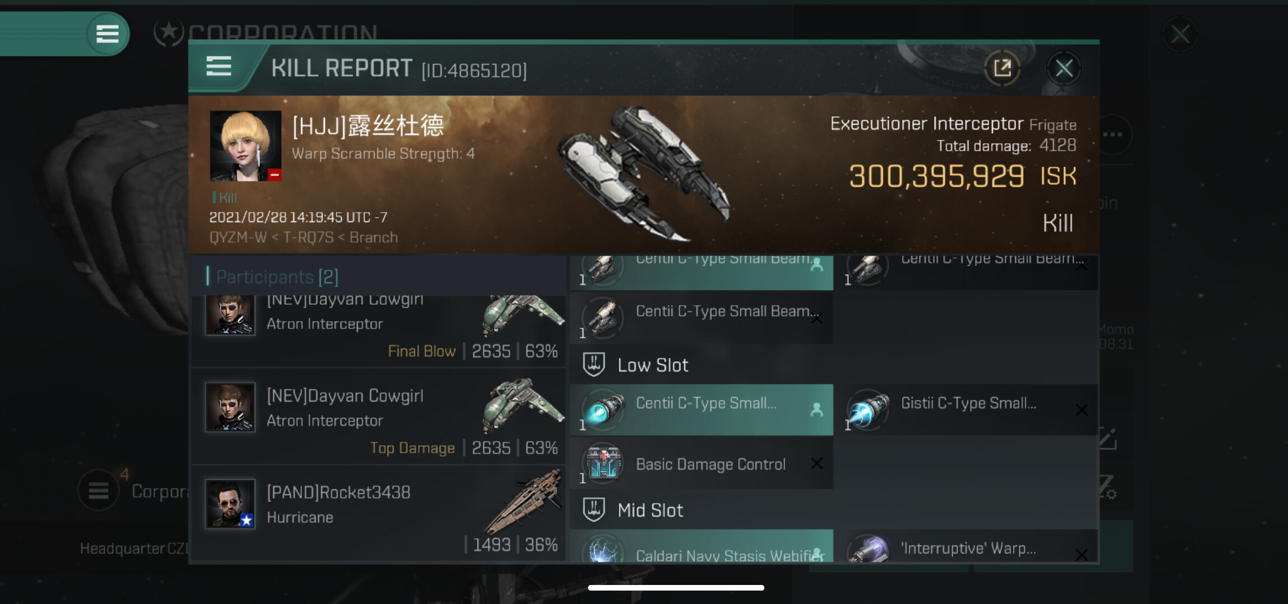Viewport: 1288px width, 604px height.
Task: Tap the Centii C-Type Small Beam module in second row
Action: coord(701,317)
